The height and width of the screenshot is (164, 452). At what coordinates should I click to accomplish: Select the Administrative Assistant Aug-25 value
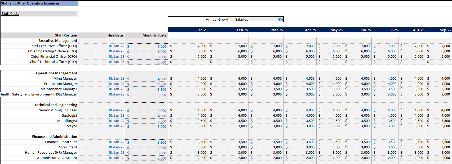[412, 158]
